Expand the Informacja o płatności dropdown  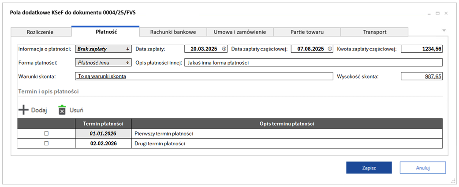click(x=127, y=49)
